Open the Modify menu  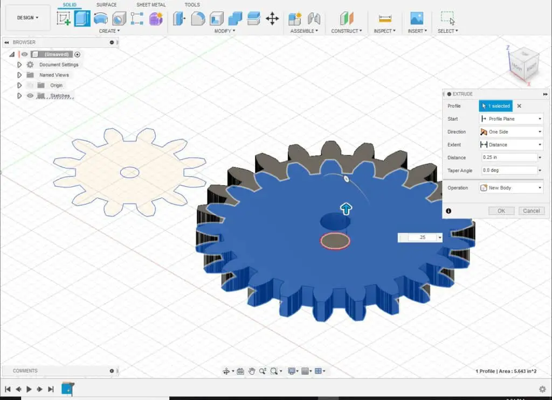pyautogui.click(x=225, y=31)
